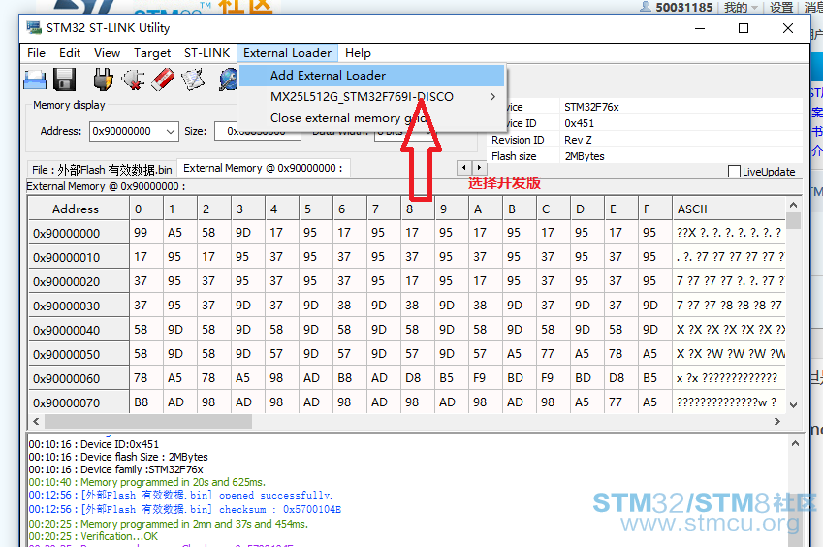Choose MX25L512G_STM32F769I-DISCO loader entry
The height and width of the screenshot is (547, 823).
[371, 97]
